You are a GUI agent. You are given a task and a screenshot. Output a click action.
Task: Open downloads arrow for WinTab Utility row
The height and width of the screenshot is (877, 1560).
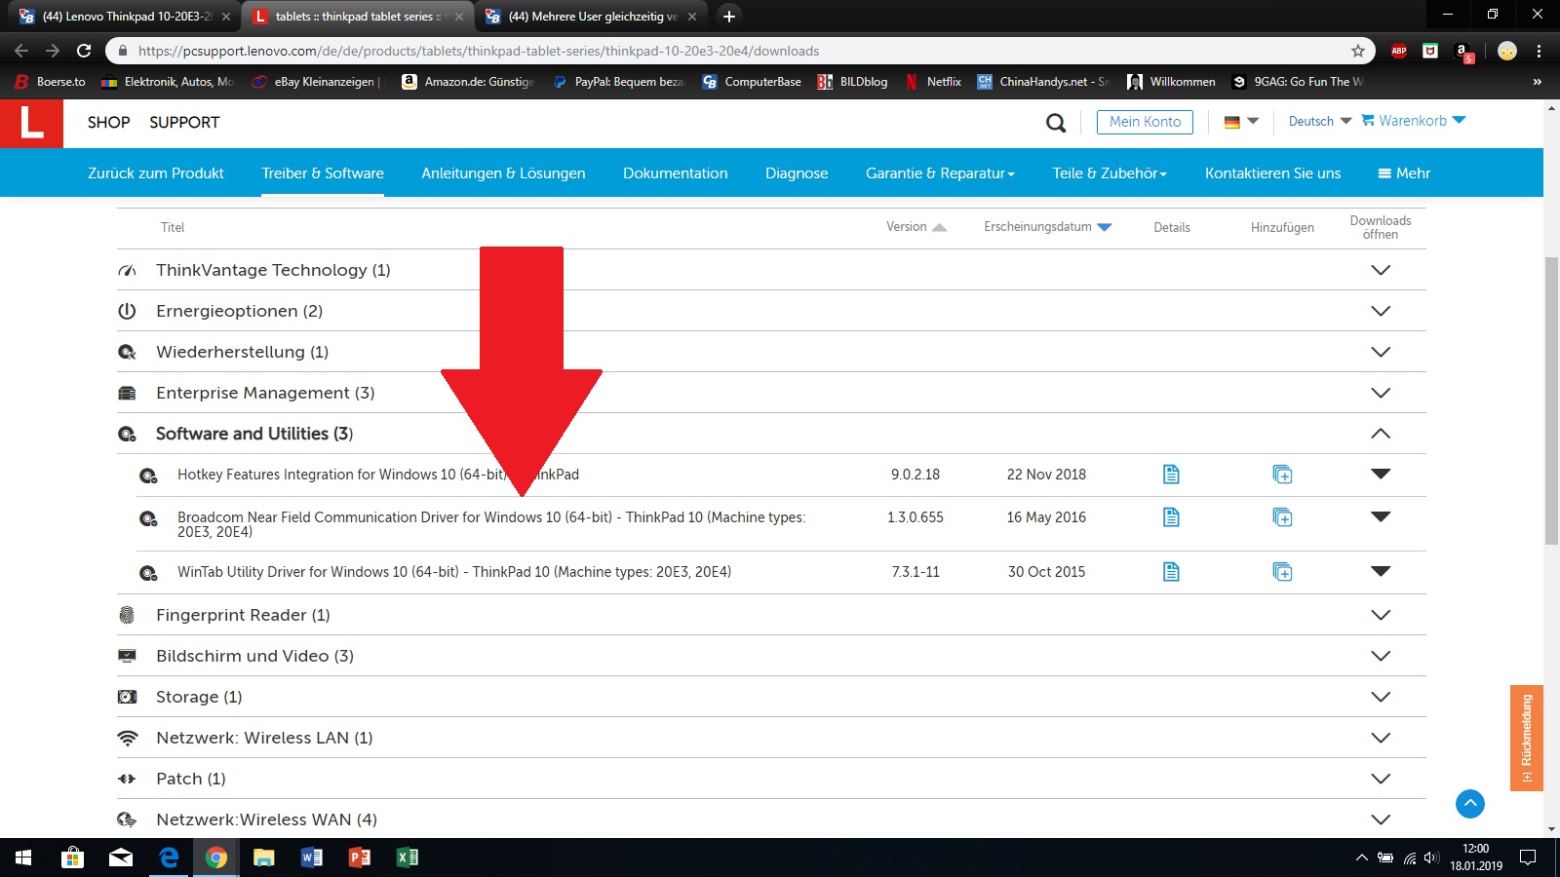point(1381,571)
